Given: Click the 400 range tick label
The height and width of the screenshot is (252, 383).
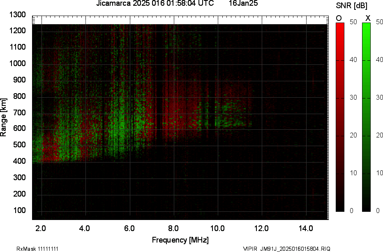Looking at the screenshot, I should tap(19, 161).
